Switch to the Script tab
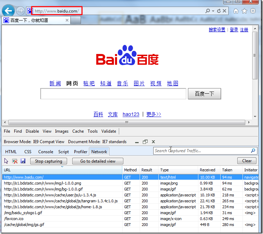 [x=63, y=152]
